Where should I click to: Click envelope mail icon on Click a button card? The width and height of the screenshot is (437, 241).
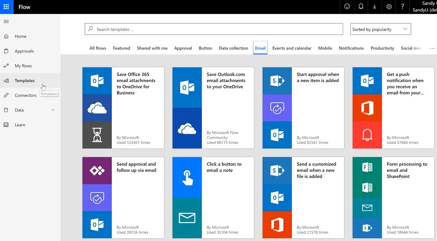(187, 218)
